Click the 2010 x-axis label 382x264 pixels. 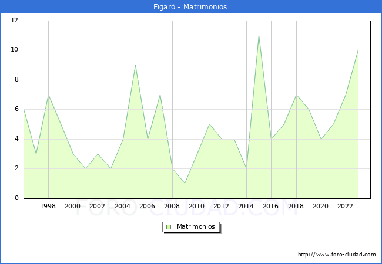click(197, 206)
